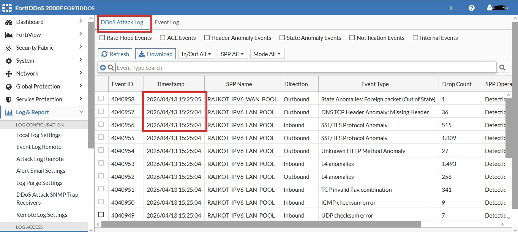This screenshot has width=518, height=232.
Task: Enable Internal Events filter
Action: (415, 38)
